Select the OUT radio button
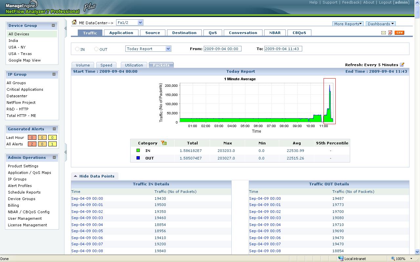This screenshot has width=420, height=262. (96, 49)
